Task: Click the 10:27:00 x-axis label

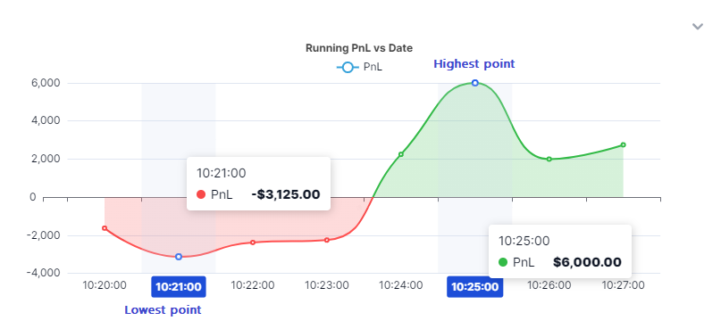Action: click(x=623, y=285)
